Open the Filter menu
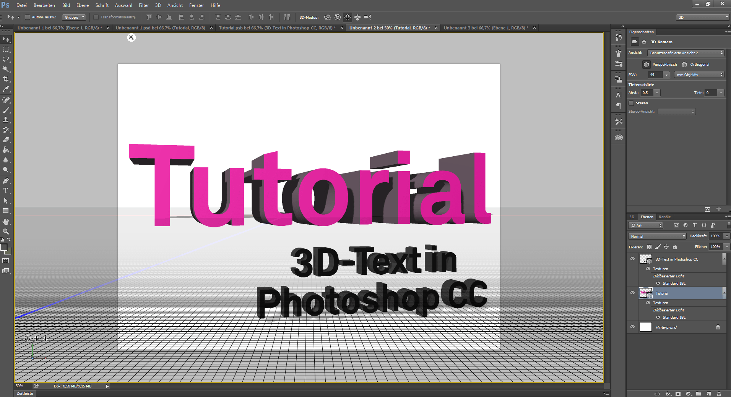This screenshot has width=731, height=397. point(144,5)
